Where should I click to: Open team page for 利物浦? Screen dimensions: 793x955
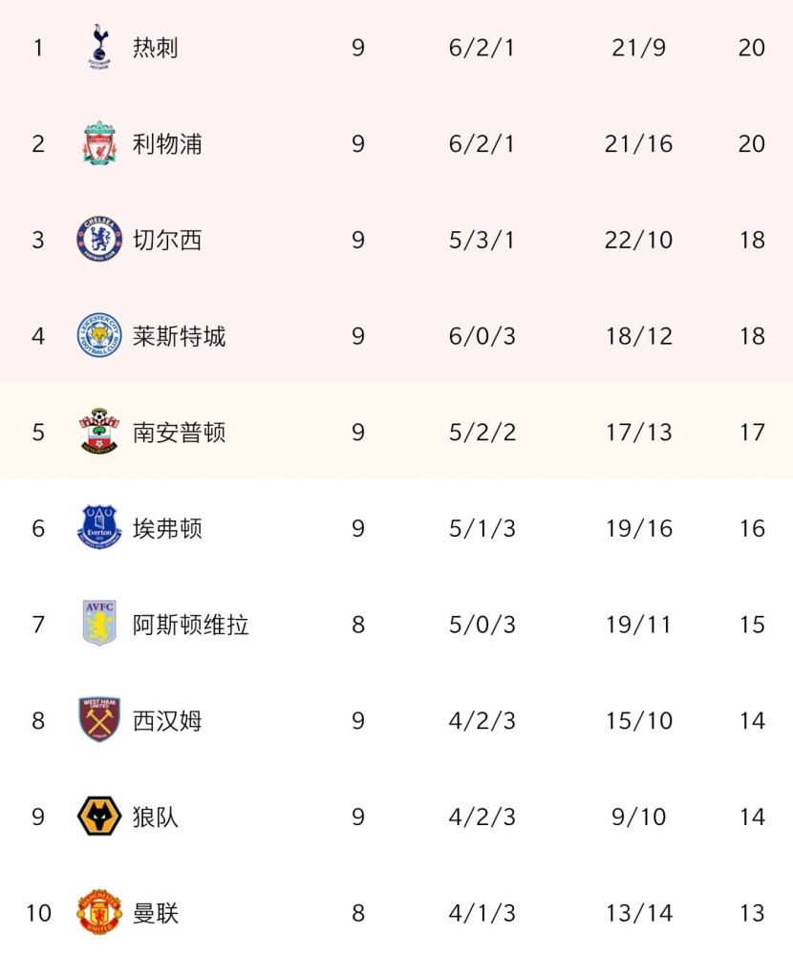pos(167,144)
